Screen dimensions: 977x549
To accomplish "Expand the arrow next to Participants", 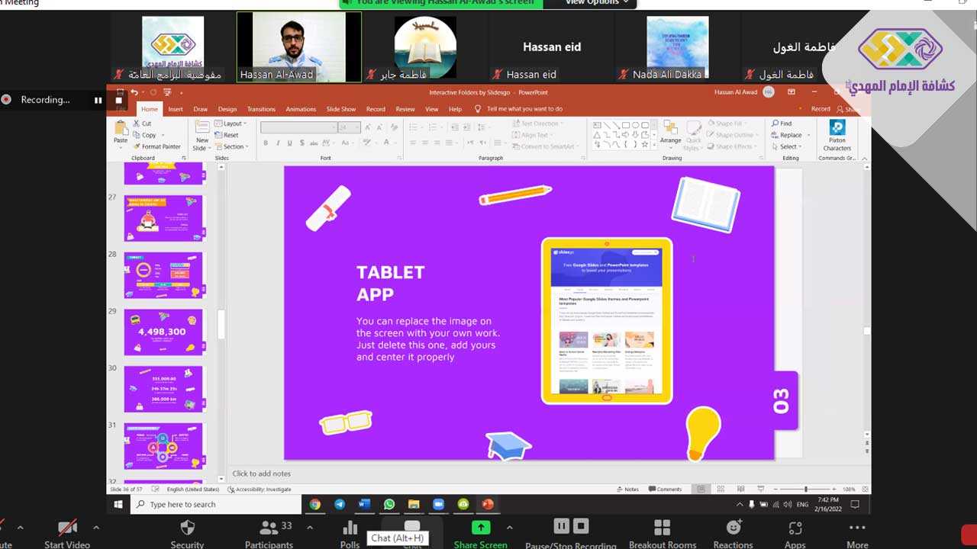I will pyautogui.click(x=310, y=527).
